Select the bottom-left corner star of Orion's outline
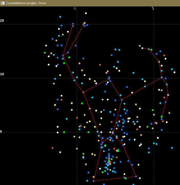This screenshot has height=185, width=180. pos(93,181)
